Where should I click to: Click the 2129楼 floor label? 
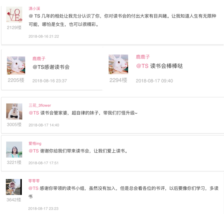click(14, 28)
